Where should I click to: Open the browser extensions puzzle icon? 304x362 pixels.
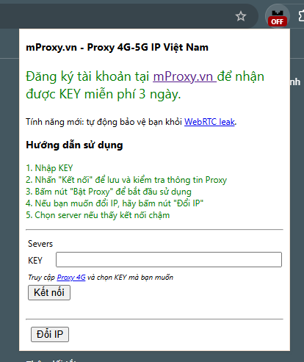pyautogui.click(x=301, y=16)
